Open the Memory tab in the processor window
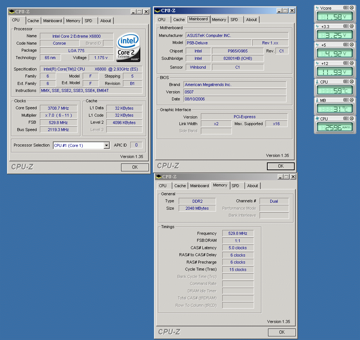The width and height of the screenshot is (360, 340). pyautogui.click(x=73, y=21)
